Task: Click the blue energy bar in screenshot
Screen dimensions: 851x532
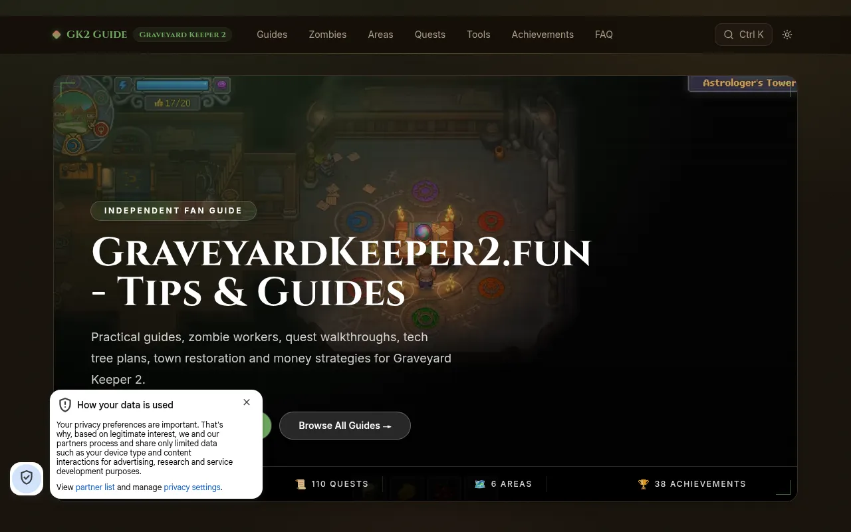Action: click(172, 85)
